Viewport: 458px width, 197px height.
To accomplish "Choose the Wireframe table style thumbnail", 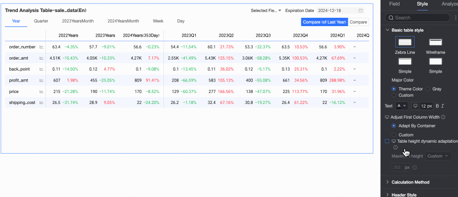I will coord(435,42).
